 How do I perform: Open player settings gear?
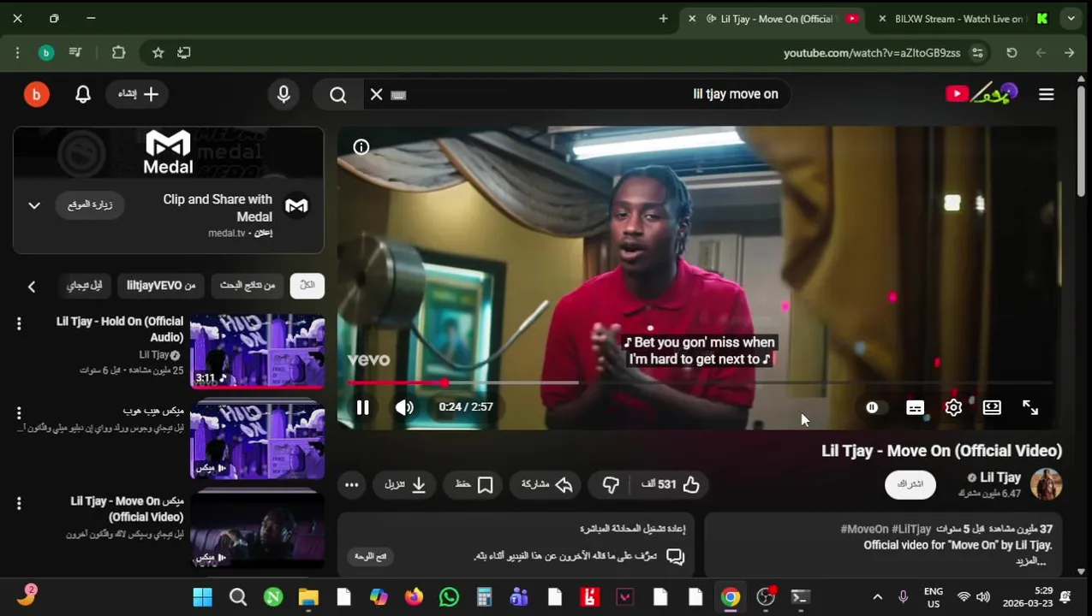pos(953,407)
